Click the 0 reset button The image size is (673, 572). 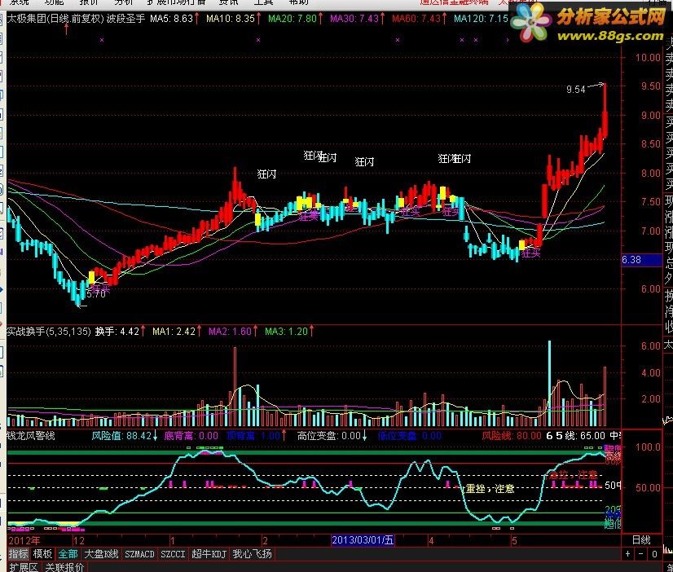point(654,554)
